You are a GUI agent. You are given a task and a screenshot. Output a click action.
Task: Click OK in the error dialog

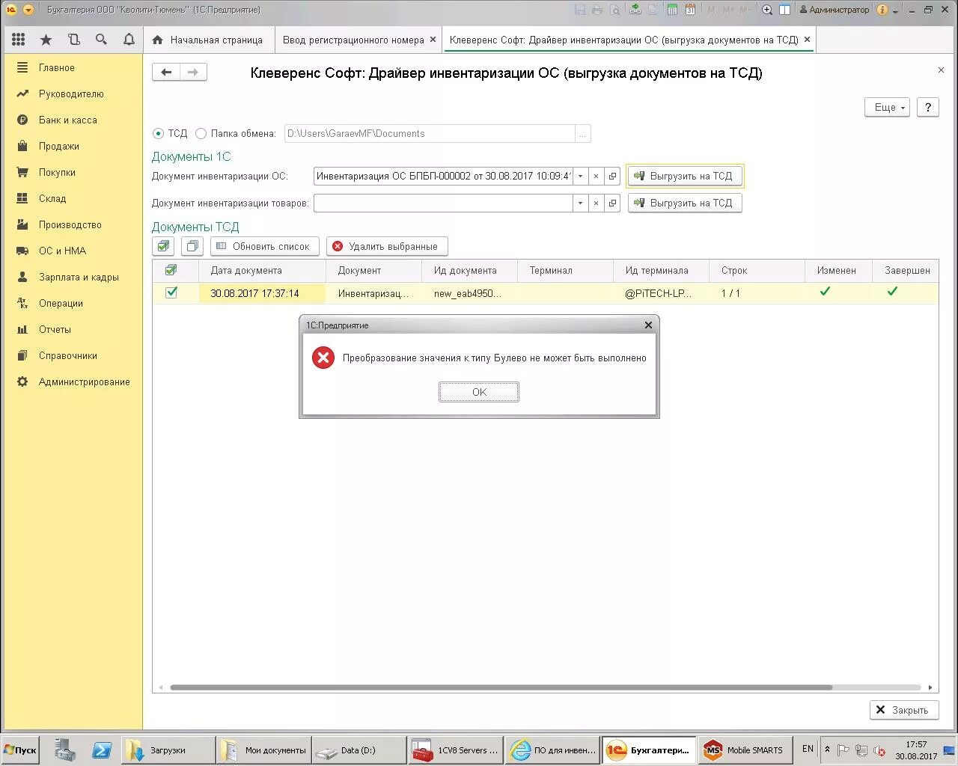pos(479,392)
